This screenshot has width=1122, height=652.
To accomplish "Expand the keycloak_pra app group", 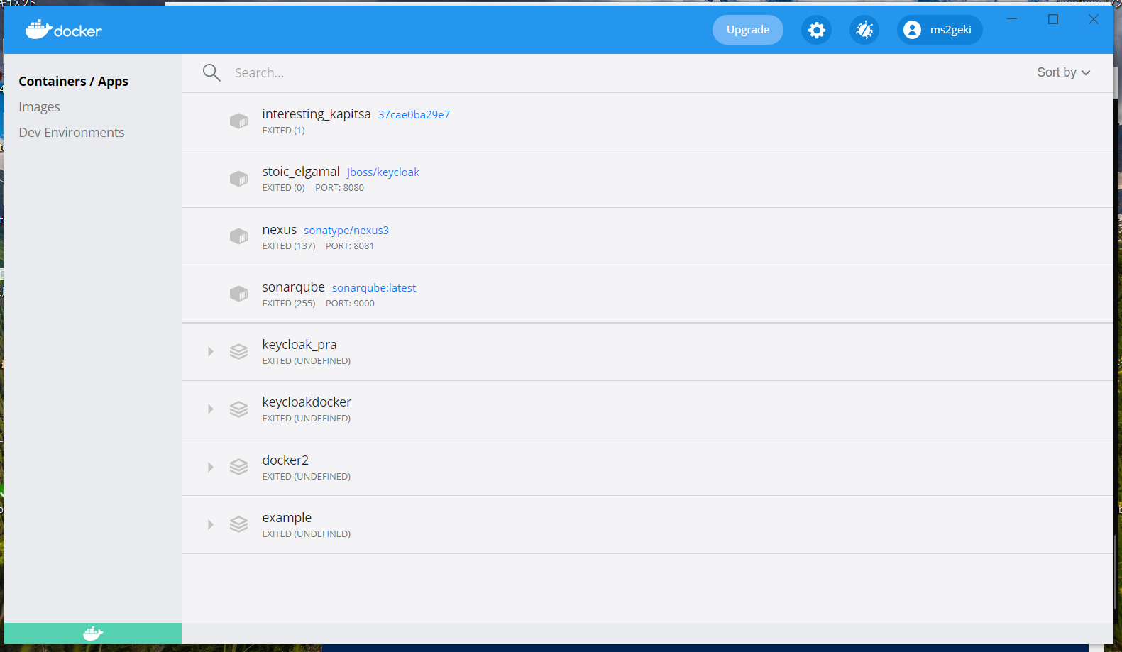I will click(x=211, y=351).
